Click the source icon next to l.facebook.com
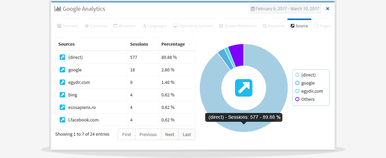Screen dimensions: 386x158 click(62, 120)
